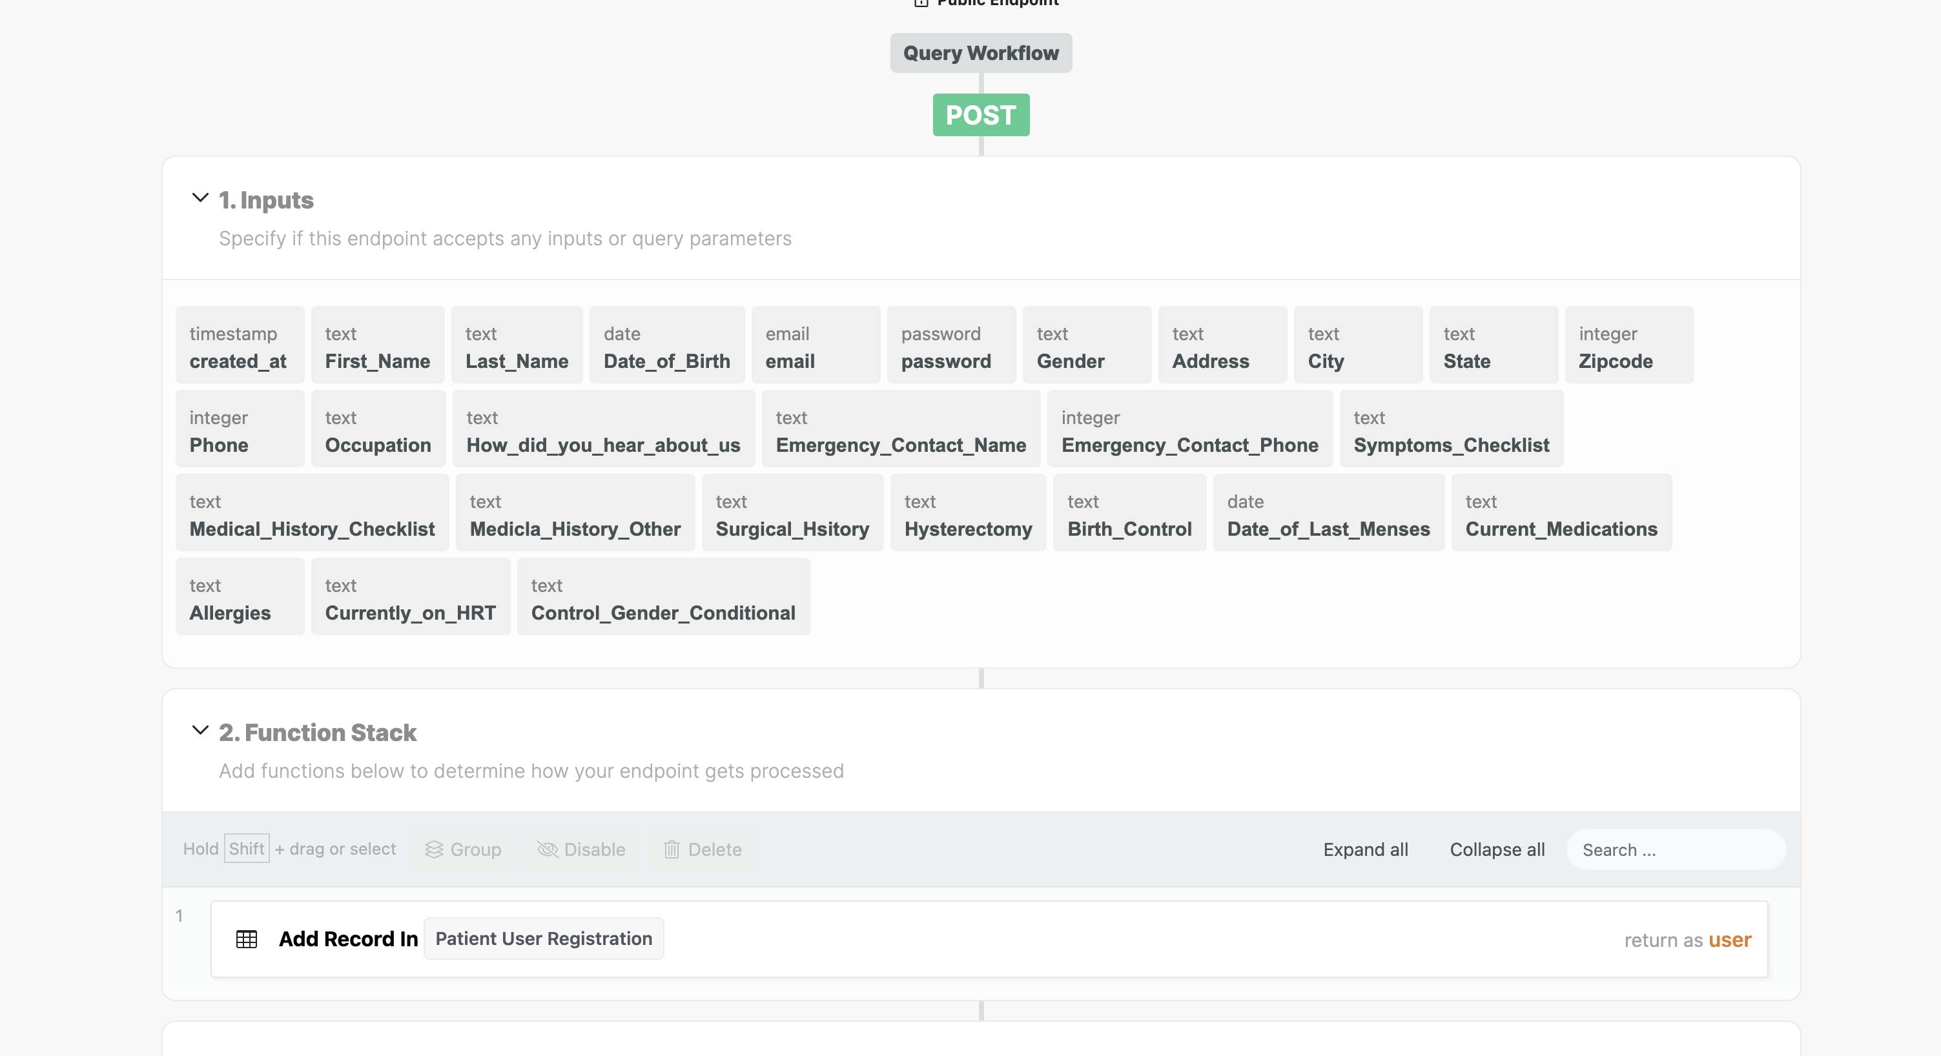
Task: Click Collapse all in function stack
Action: point(1497,849)
